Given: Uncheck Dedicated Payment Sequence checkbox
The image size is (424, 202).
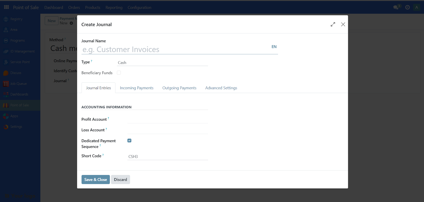Looking at the screenshot, I should coord(129,140).
